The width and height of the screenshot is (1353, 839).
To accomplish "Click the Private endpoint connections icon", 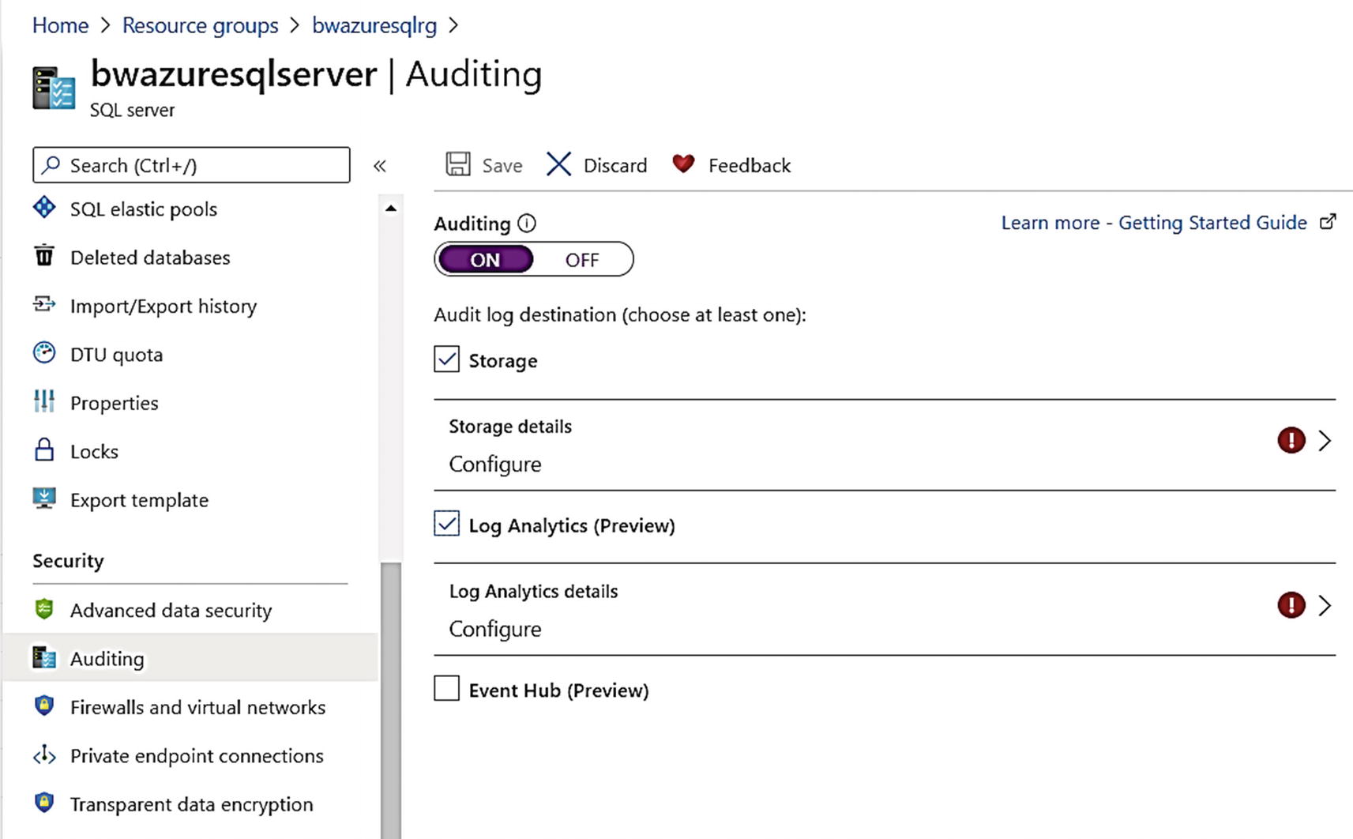I will (x=44, y=755).
